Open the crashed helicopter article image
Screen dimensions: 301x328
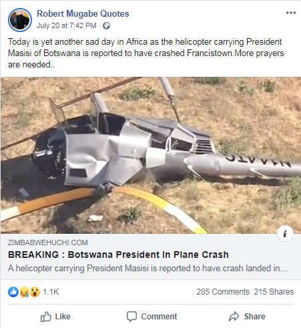click(x=151, y=155)
